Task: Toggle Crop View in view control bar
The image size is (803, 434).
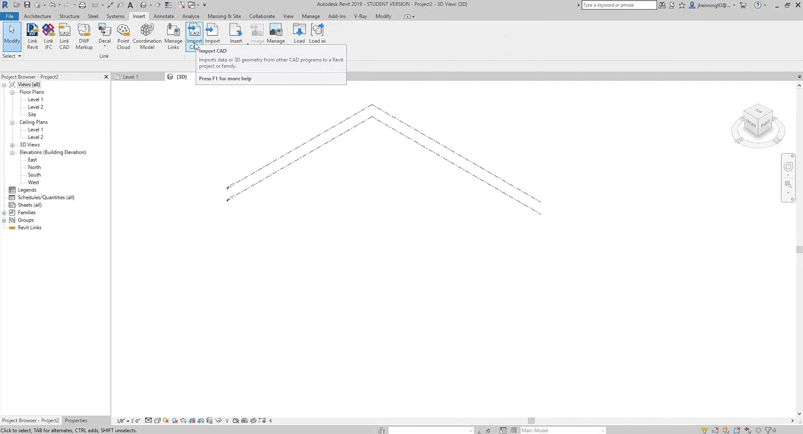Action: point(192,420)
